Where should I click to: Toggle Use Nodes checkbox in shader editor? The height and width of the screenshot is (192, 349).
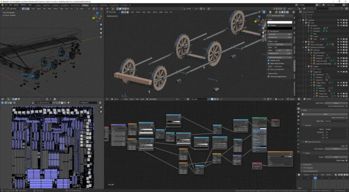point(147,99)
